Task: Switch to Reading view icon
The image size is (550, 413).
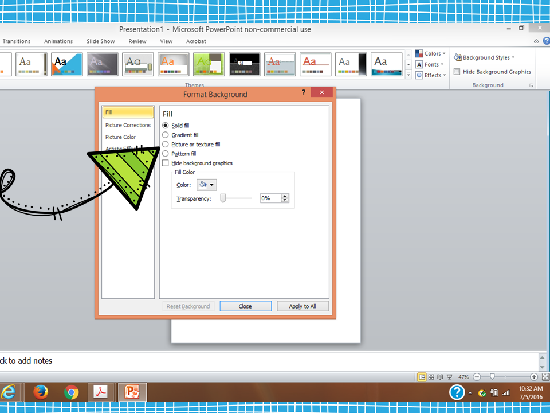Action: pyautogui.click(x=440, y=377)
